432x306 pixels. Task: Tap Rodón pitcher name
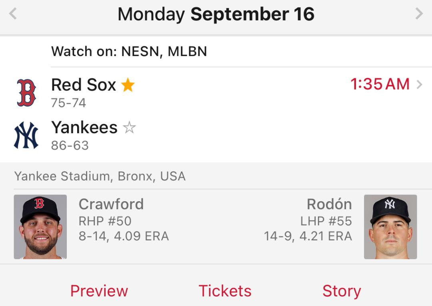coord(329,204)
